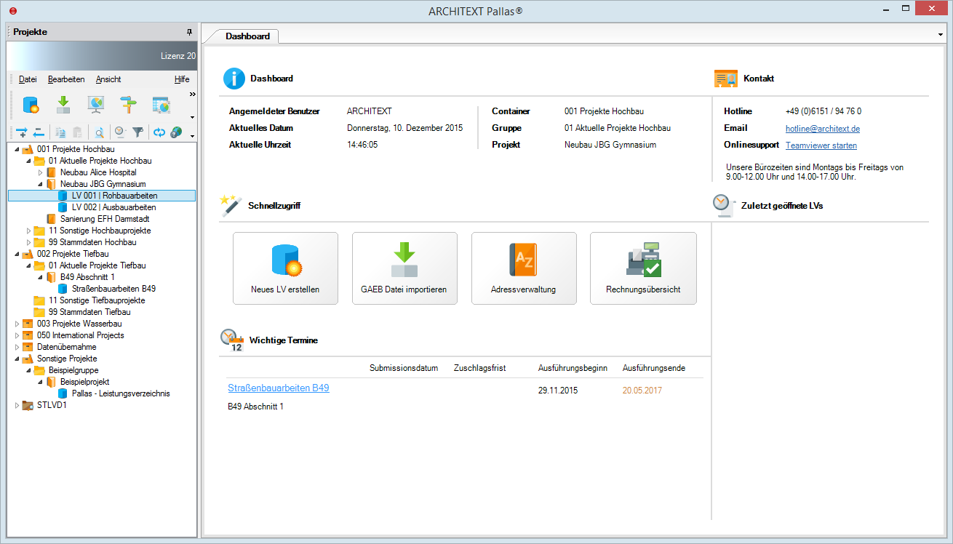Click the funnel filter icon
This screenshot has width=953, height=544.
tap(137, 132)
